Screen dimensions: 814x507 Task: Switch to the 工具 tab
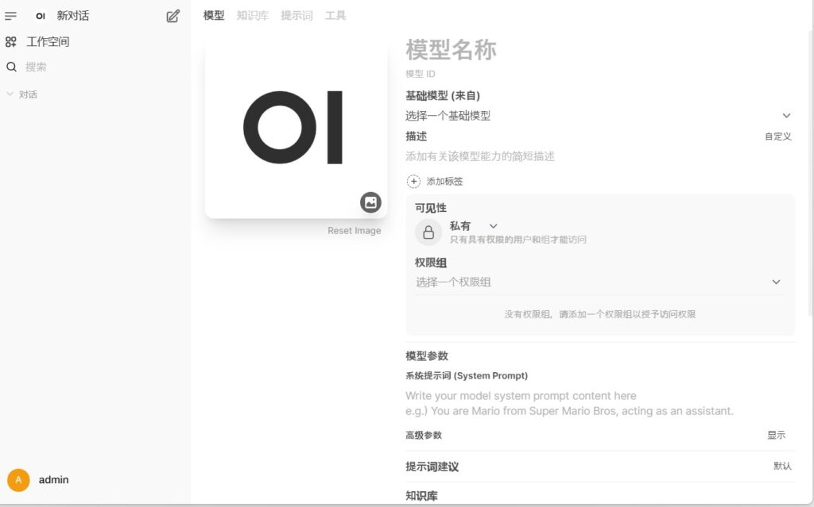[335, 16]
